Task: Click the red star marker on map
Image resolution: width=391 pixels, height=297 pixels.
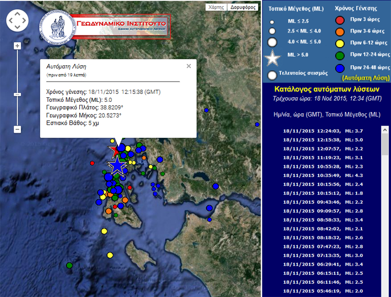Action: (116, 150)
